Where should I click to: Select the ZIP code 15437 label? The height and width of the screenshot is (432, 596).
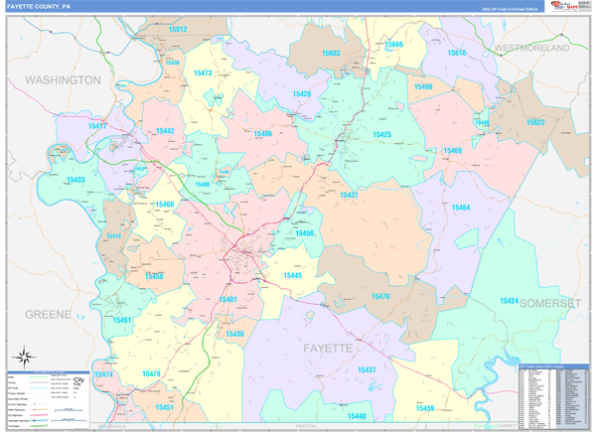[367, 369]
